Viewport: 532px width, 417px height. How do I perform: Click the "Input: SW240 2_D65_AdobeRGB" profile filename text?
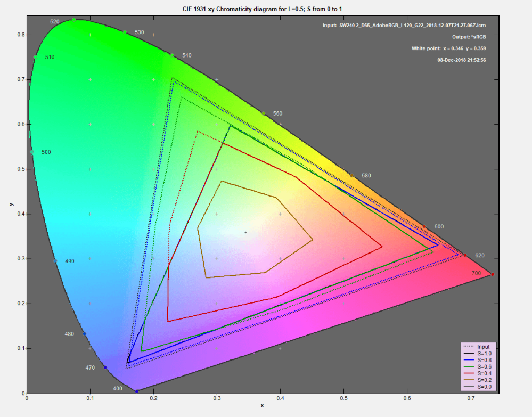tap(404, 26)
